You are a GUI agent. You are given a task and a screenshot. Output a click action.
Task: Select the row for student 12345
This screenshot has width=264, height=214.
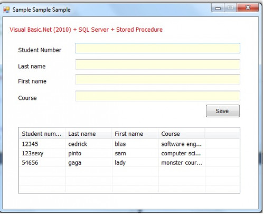(129, 144)
